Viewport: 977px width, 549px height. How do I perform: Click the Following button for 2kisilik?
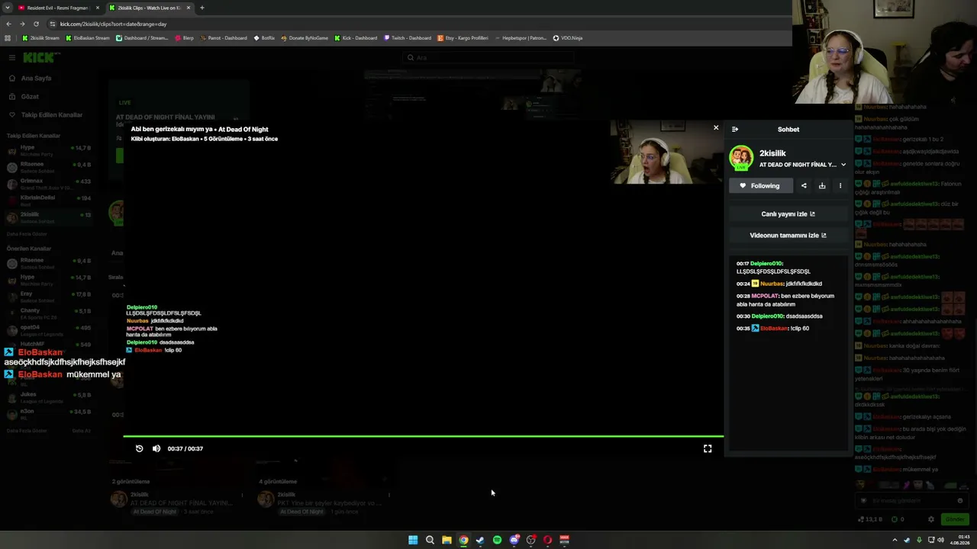[x=760, y=185]
